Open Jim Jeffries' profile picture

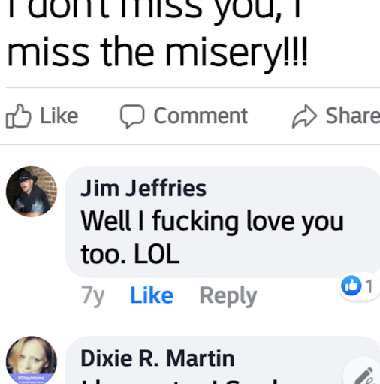[x=32, y=192]
